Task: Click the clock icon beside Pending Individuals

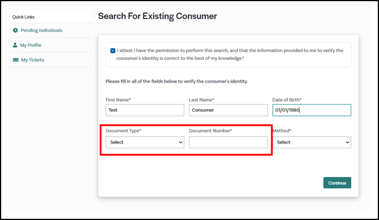Action: click(15, 30)
